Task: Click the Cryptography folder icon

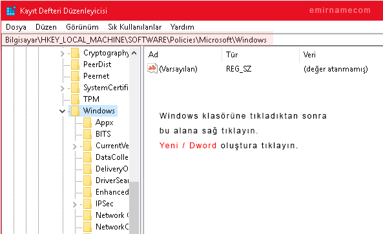Action: tap(75, 53)
